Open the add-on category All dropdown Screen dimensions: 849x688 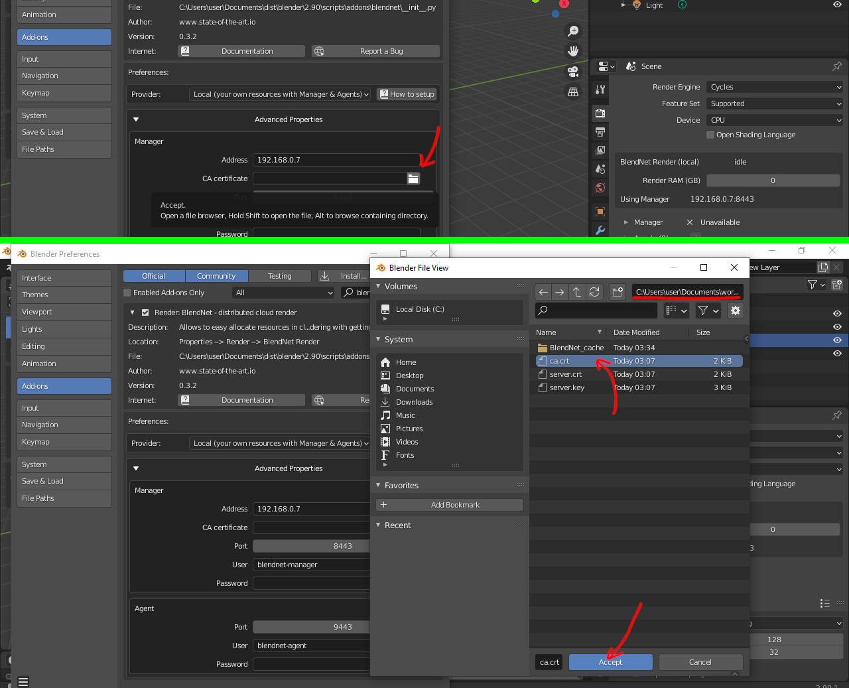click(x=284, y=293)
